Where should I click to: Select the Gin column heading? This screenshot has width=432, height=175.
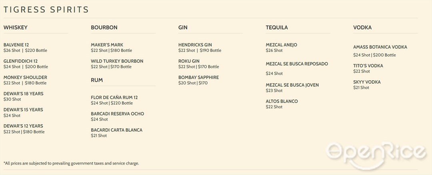[183, 28]
